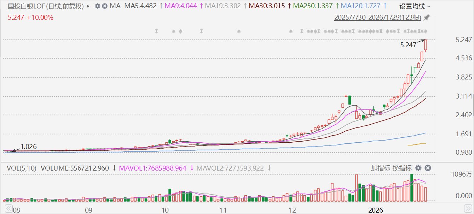Image resolution: width=474 pixels, height=214 pixels.
Task: Remove the MA indicator with its close icon
Action: [x=104, y=6]
